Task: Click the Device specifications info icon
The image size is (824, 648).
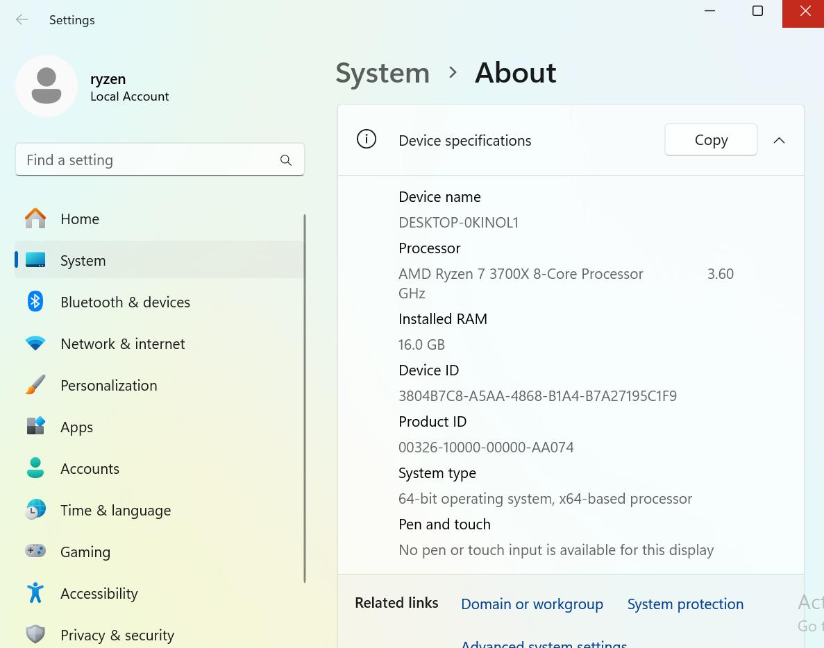Action: click(x=367, y=139)
